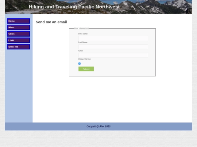This screenshot has width=197, height=147.
Task: Open the Cities navigation item
Action: click(x=19, y=34)
